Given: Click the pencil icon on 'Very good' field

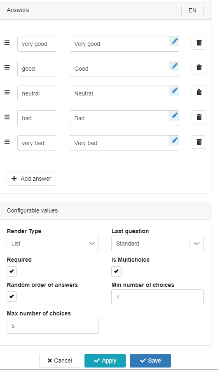Looking at the screenshot, I should (174, 41).
